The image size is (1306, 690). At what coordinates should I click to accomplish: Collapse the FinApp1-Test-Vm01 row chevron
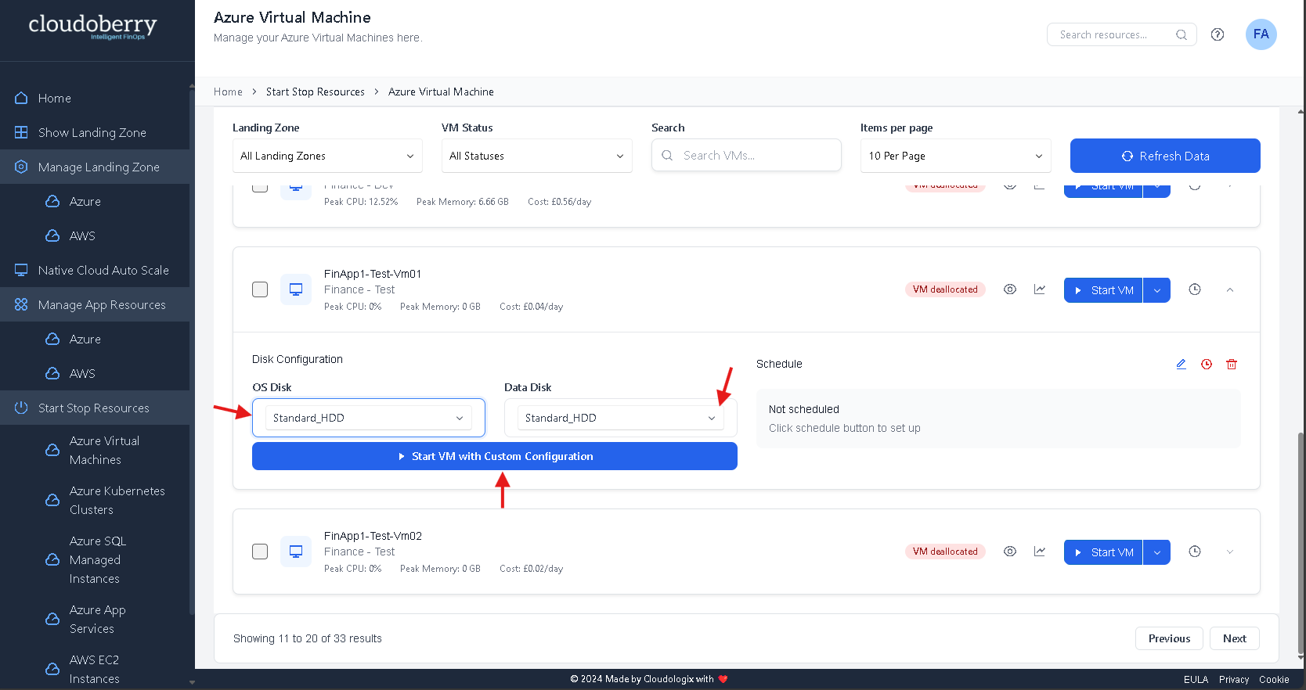click(1230, 289)
